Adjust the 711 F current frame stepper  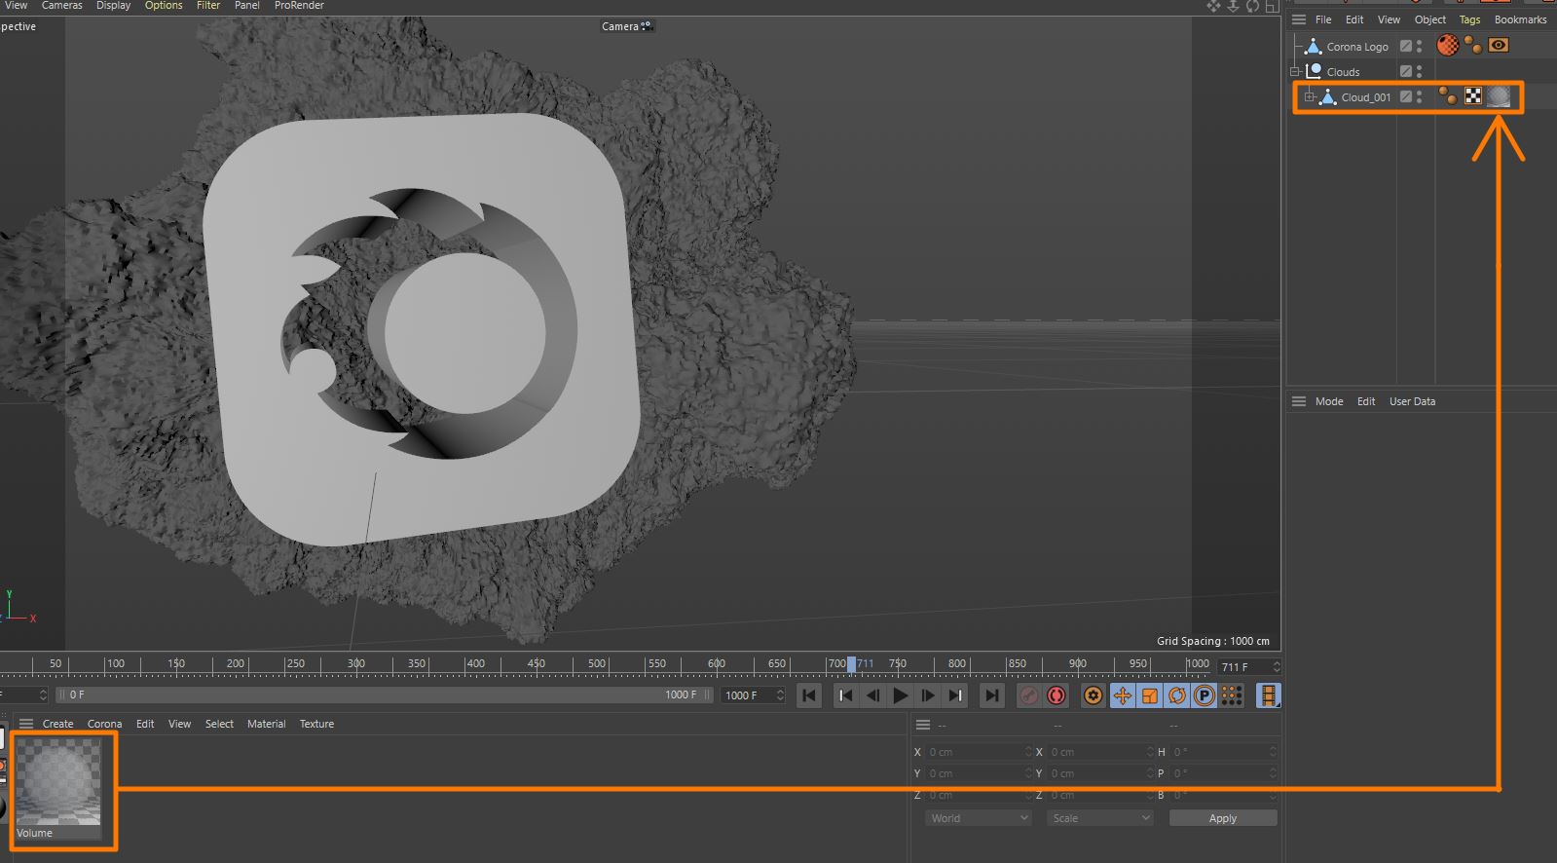pos(1276,666)
